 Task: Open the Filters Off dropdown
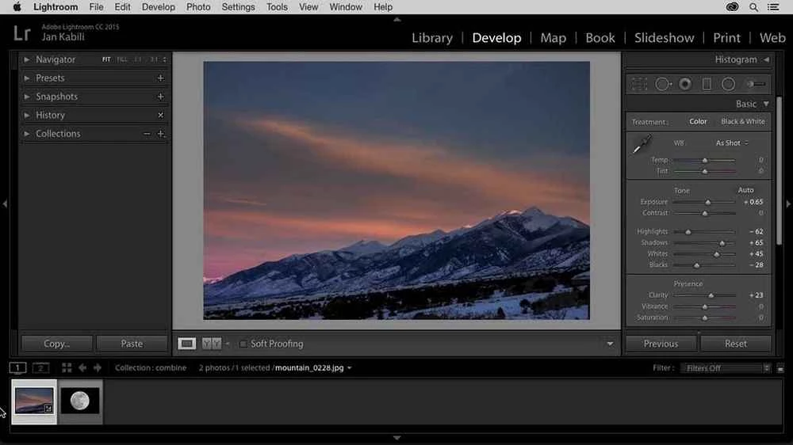click(728, 368)
